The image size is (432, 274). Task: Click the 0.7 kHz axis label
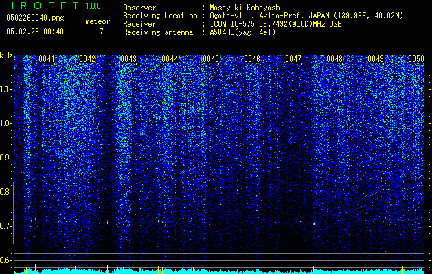pyautogui.click(x=5, y=226)
